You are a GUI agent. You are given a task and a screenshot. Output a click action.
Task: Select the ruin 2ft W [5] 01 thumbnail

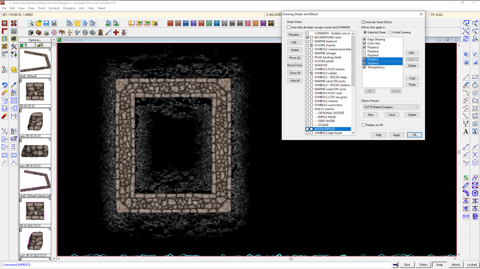pyautogui.click(x=35, y=153)
